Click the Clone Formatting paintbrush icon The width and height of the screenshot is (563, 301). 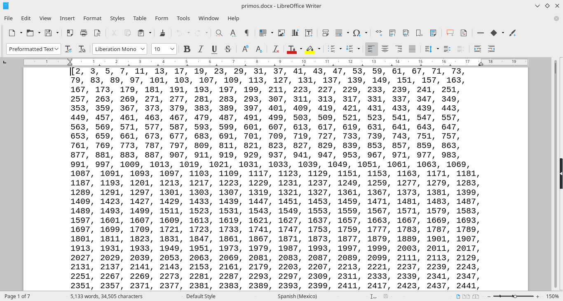pos(162,33)
